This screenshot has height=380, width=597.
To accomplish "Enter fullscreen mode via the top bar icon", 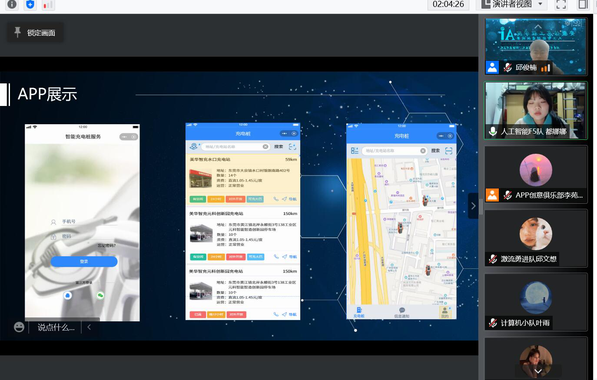I will [x=561, y=5].
